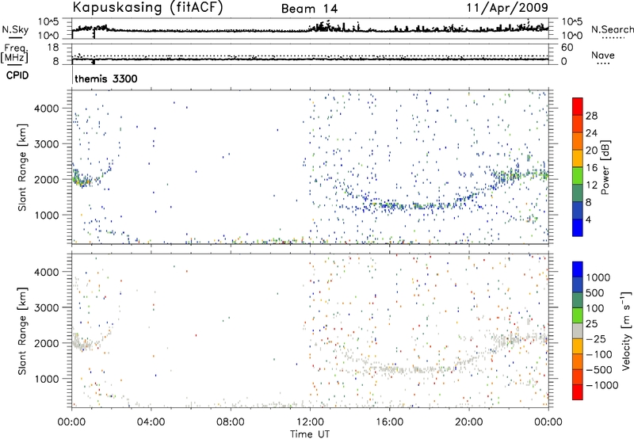Click the noise trace in N.Sky panel
This screenshot has height=439, width=634.
pos(310,30)
